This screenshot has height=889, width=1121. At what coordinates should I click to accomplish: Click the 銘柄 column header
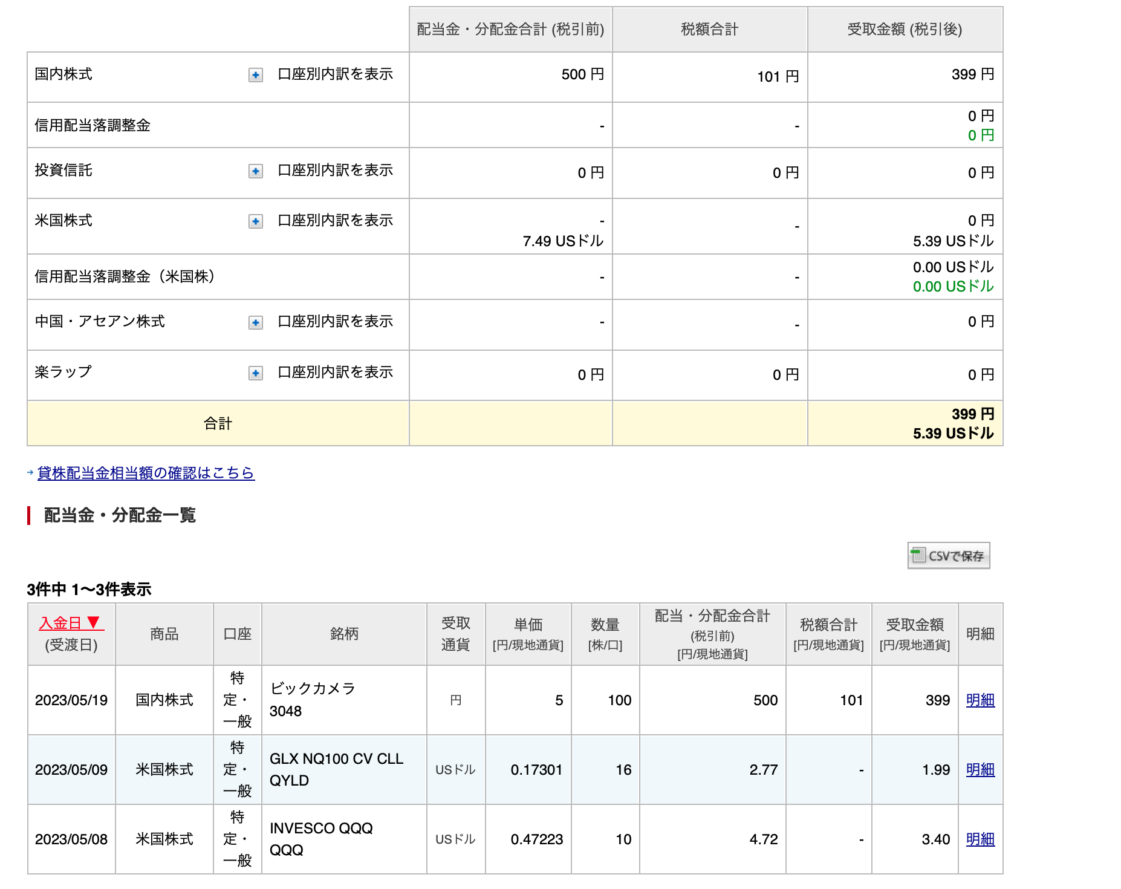(344, 634)
